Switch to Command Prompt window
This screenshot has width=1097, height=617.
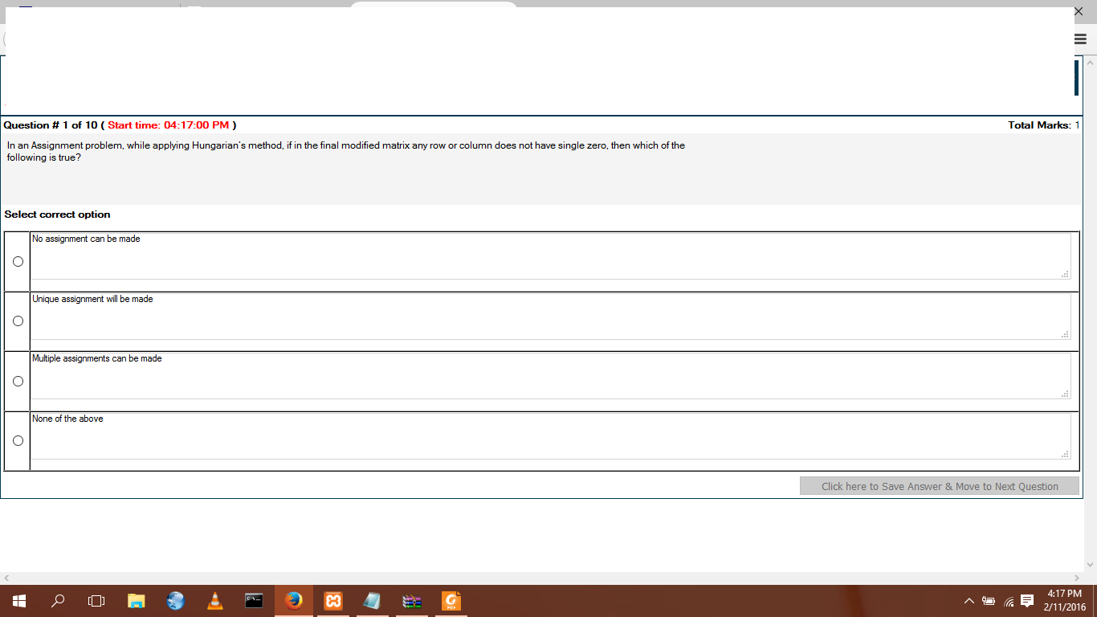click(254, 600)
